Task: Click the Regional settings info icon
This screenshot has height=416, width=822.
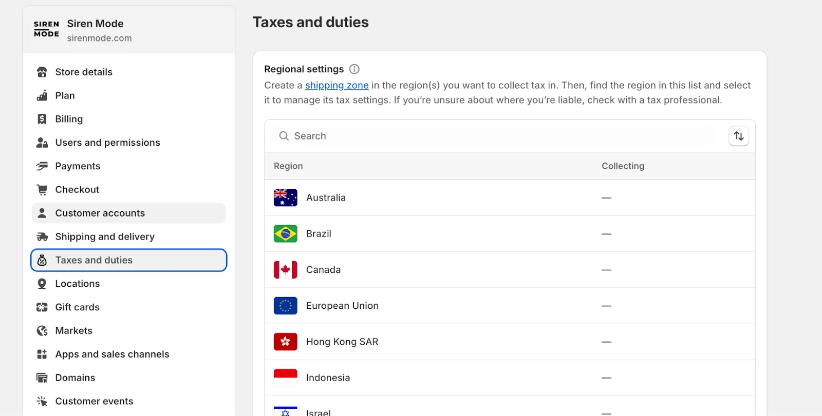Action: coord(354,69)
